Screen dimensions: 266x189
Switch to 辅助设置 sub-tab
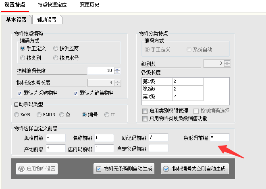[47, 20]
